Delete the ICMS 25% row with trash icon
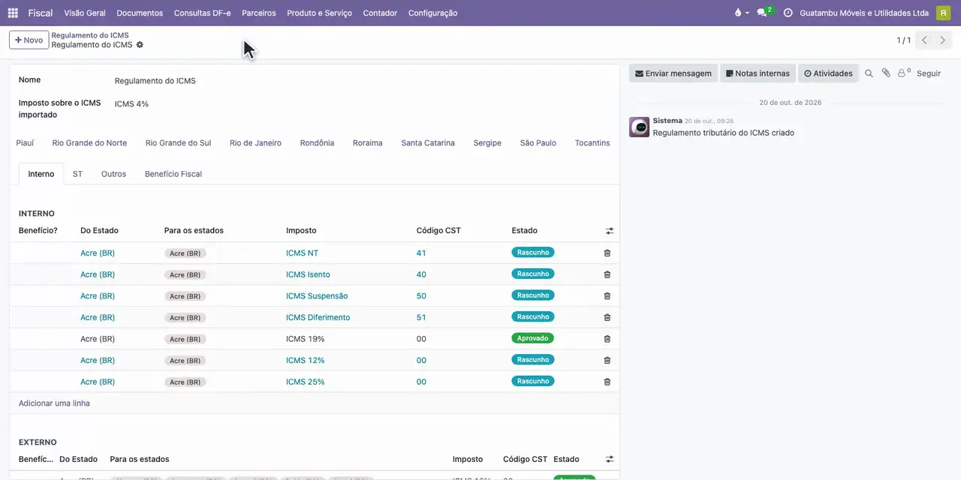The image size is (961, 480). [x=607, y=382]
